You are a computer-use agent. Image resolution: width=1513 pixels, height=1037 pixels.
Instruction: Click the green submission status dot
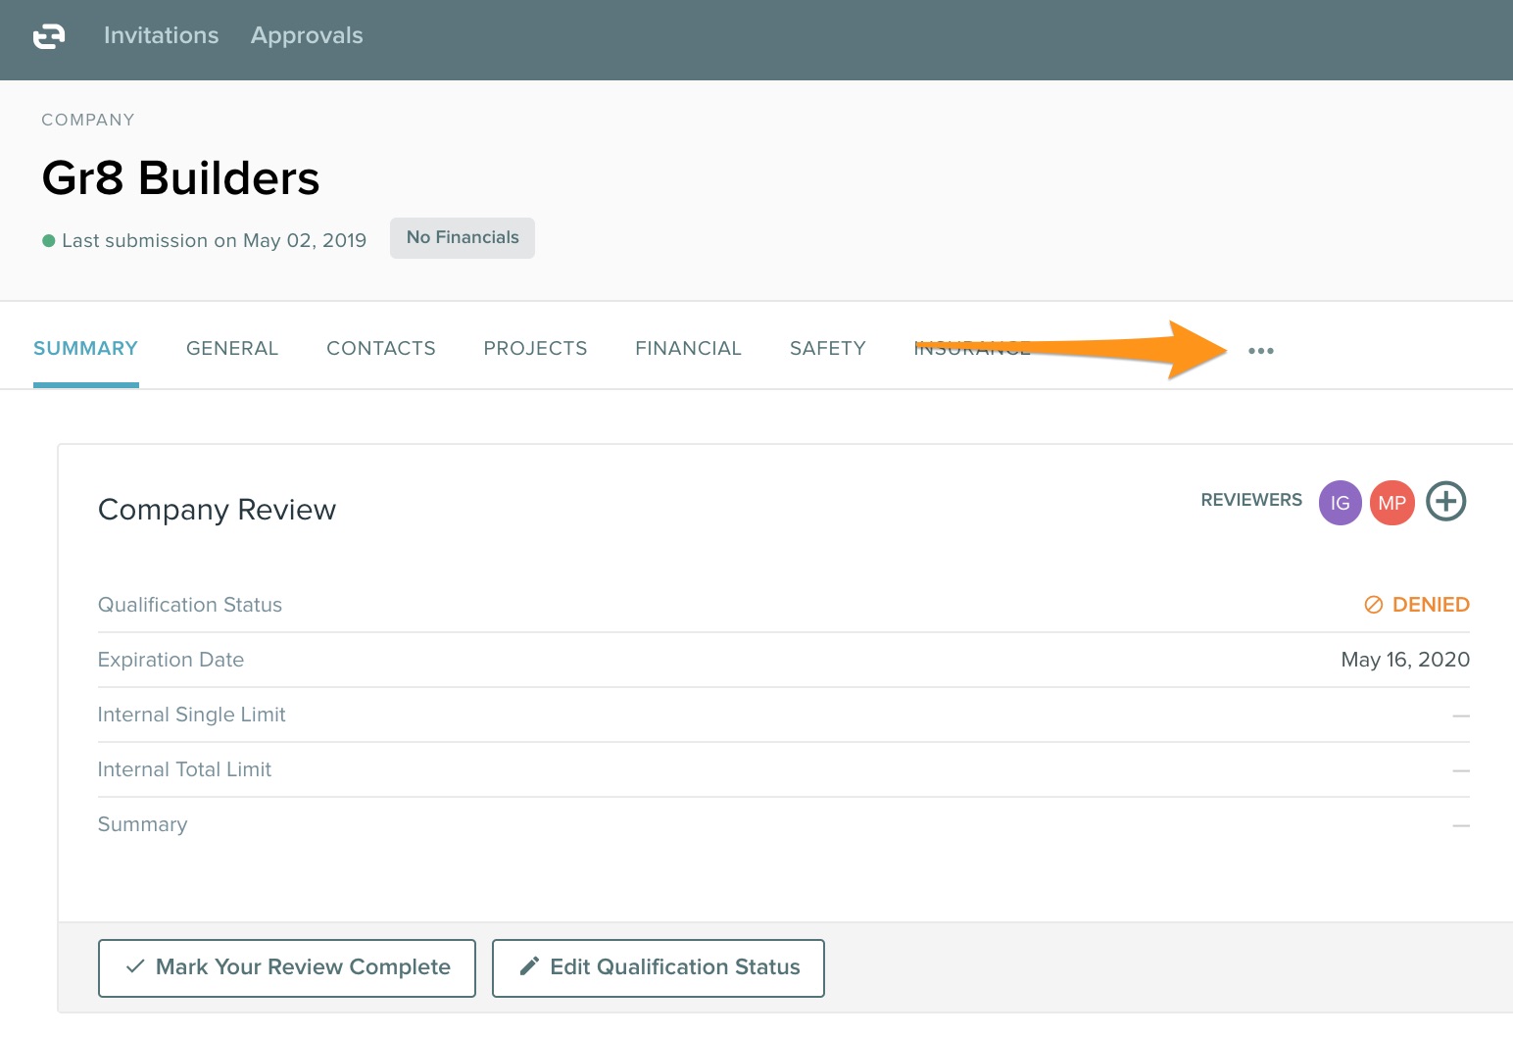click(x=49, y=241)
